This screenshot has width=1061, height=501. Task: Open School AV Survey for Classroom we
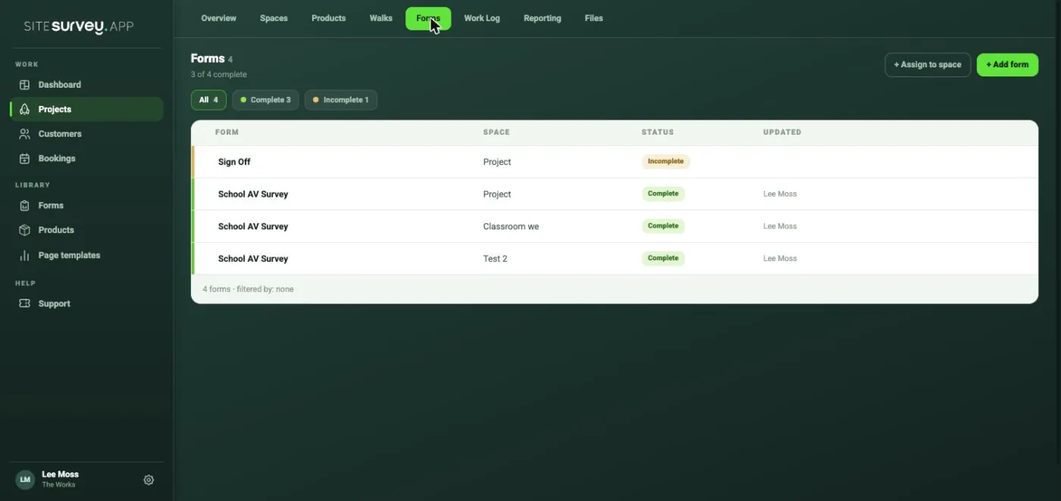coord(614,226)
